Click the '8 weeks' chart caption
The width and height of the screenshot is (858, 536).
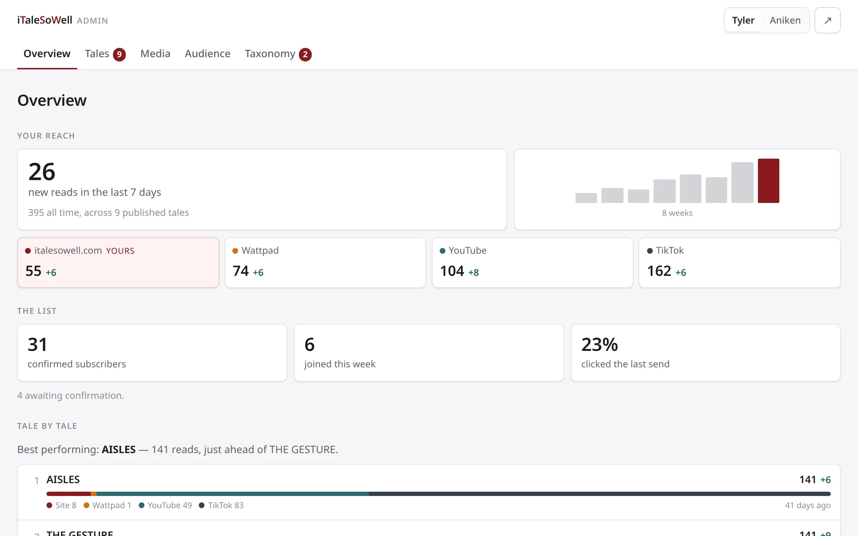[677, 213]
